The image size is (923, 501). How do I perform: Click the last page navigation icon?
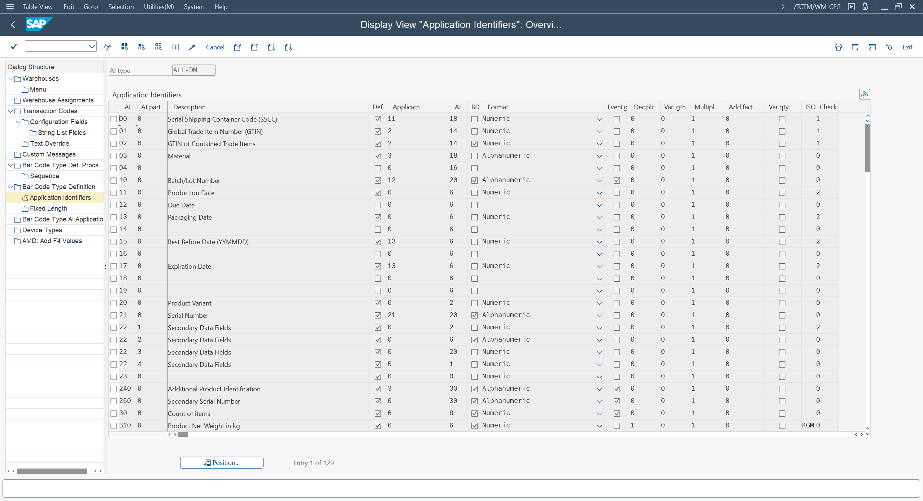[288, 47]
